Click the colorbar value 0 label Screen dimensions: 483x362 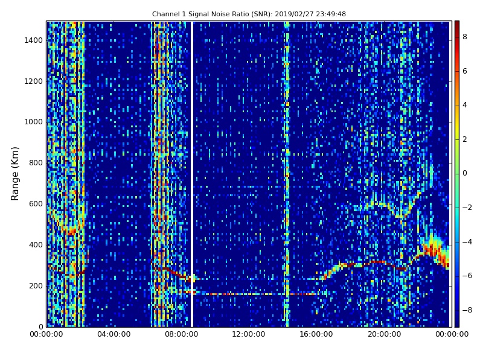[465, 173]
